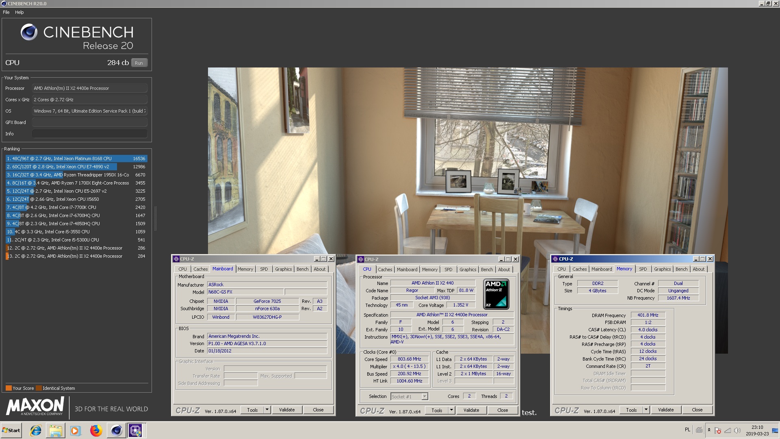Show hidden tray icons arrow
This screenshot has width=780, height=439.
click(x=709, y=430)
